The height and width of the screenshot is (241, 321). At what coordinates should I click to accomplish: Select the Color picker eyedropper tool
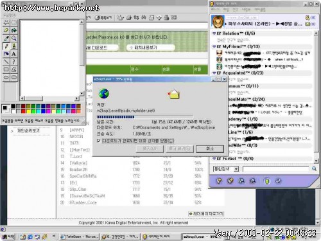[x=6, y=38]
